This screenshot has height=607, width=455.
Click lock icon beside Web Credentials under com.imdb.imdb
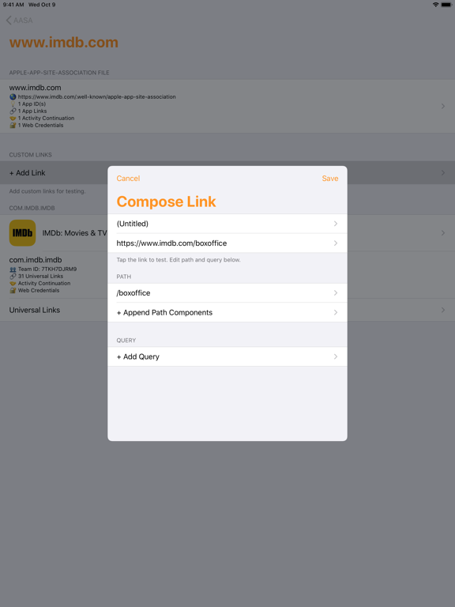13,290
